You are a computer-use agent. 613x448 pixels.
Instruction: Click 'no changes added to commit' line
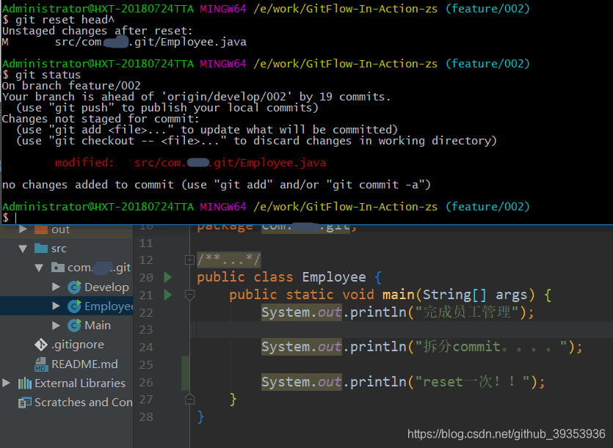216,184
